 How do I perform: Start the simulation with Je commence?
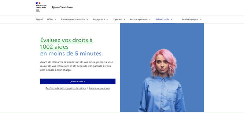coord(78,81)
